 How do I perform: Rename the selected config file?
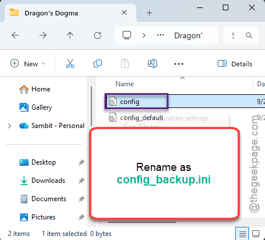tap(152, 63)
